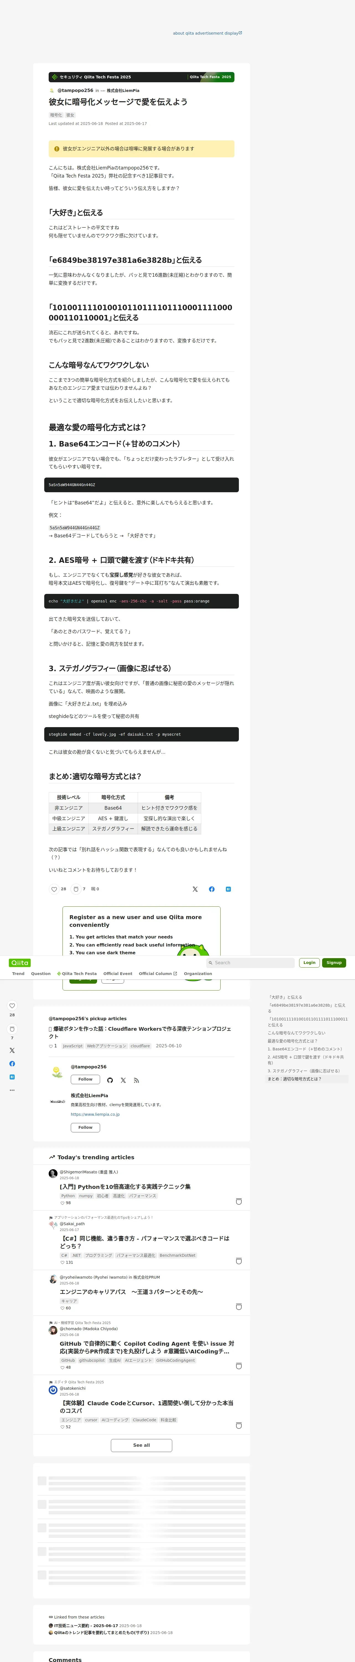The width and height of the screenshot is (355, 1662).
Task: Open tampopo256's GitHub profile icon
Action: tap(110, 1080)
